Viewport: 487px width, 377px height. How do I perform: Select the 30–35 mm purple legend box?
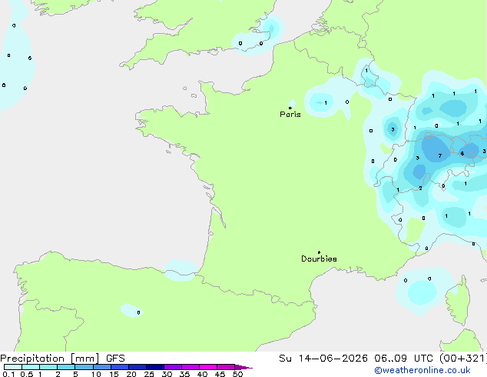[x=173, y=367]
